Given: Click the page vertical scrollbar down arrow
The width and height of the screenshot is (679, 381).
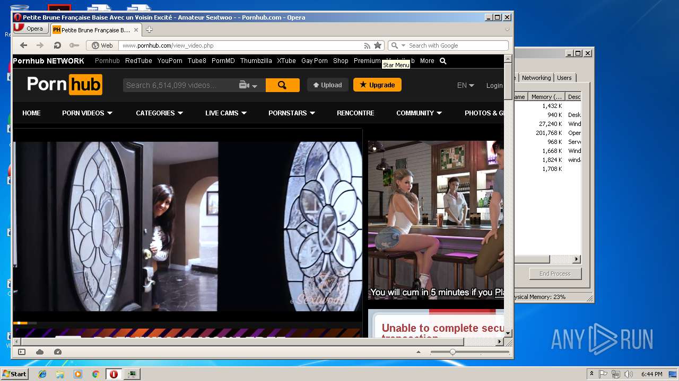Looking at the screenshot, I should [508, 333].
